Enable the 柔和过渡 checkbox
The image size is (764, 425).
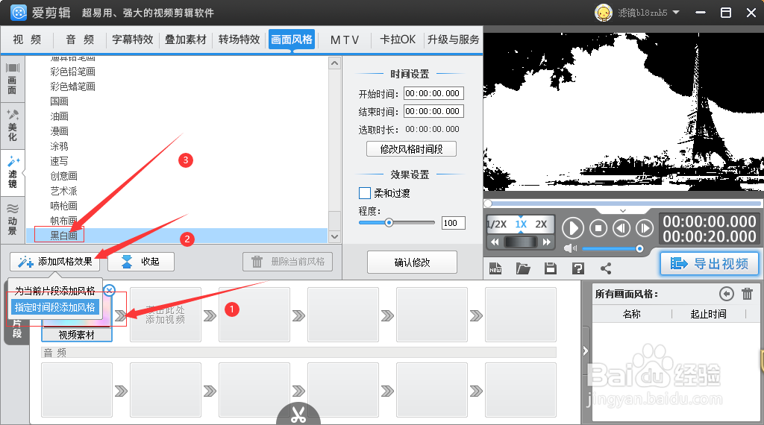(364, 193)
